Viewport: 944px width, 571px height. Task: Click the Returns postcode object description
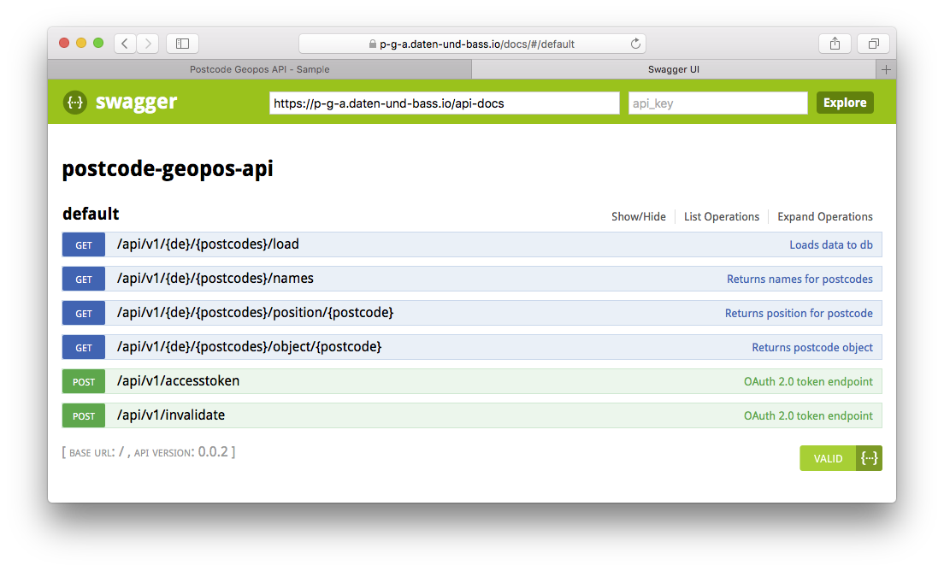coord(812,348)
